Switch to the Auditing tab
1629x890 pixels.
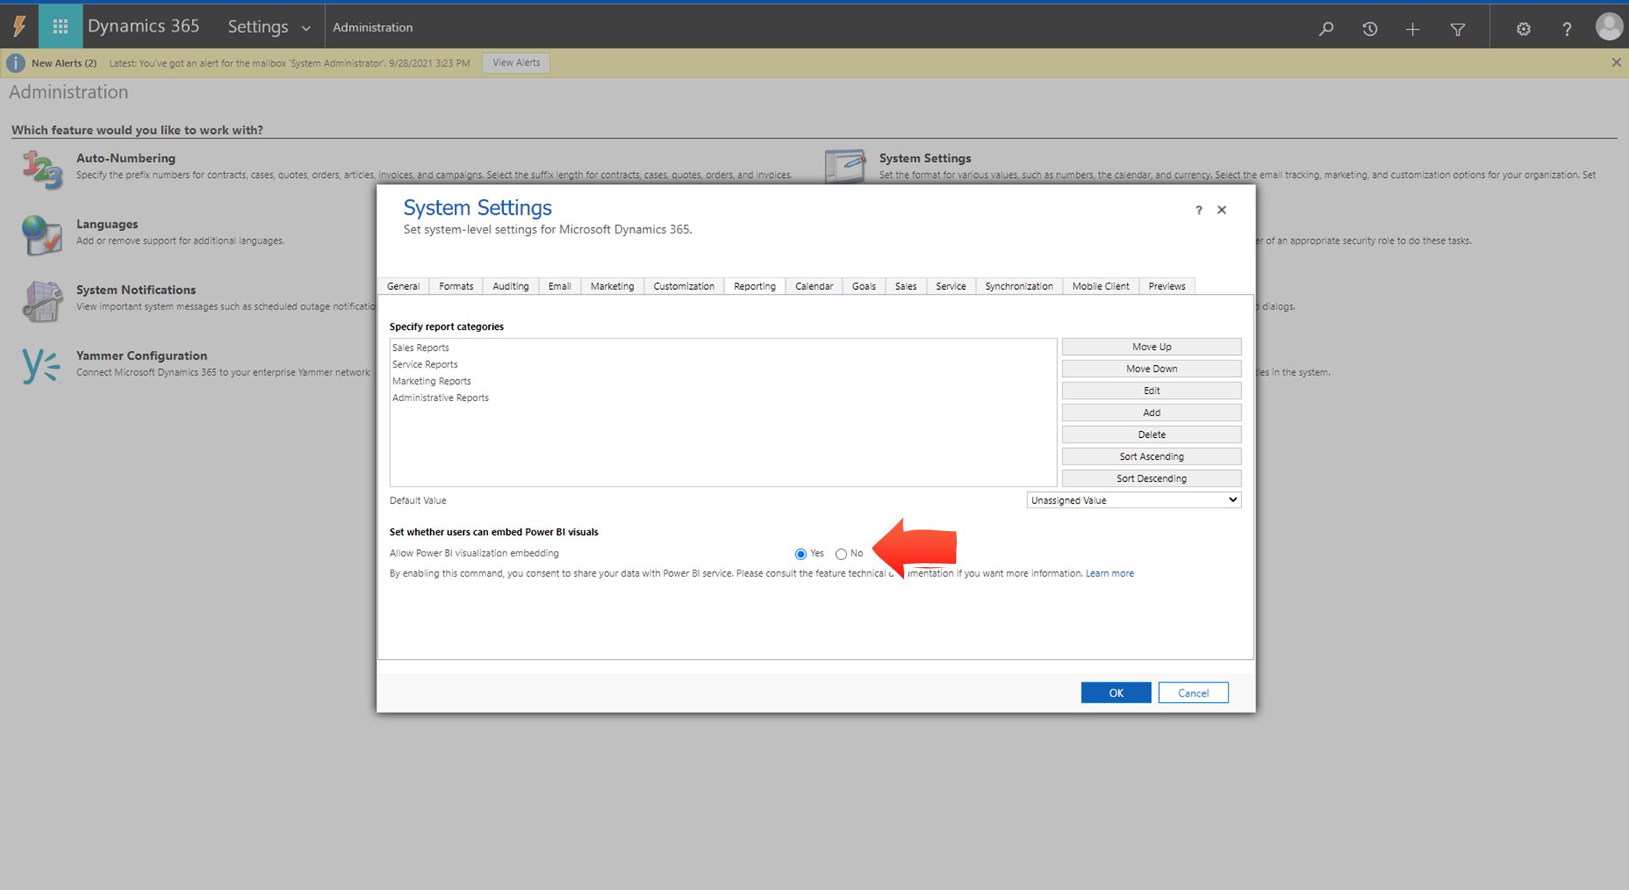coord(510,286)
